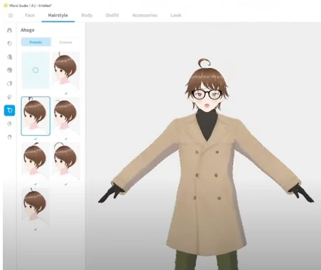Image resolution: width=321 pixels, height=270 pixels.
Task: Select the Presets sub-tab
Action: (36, 42)
